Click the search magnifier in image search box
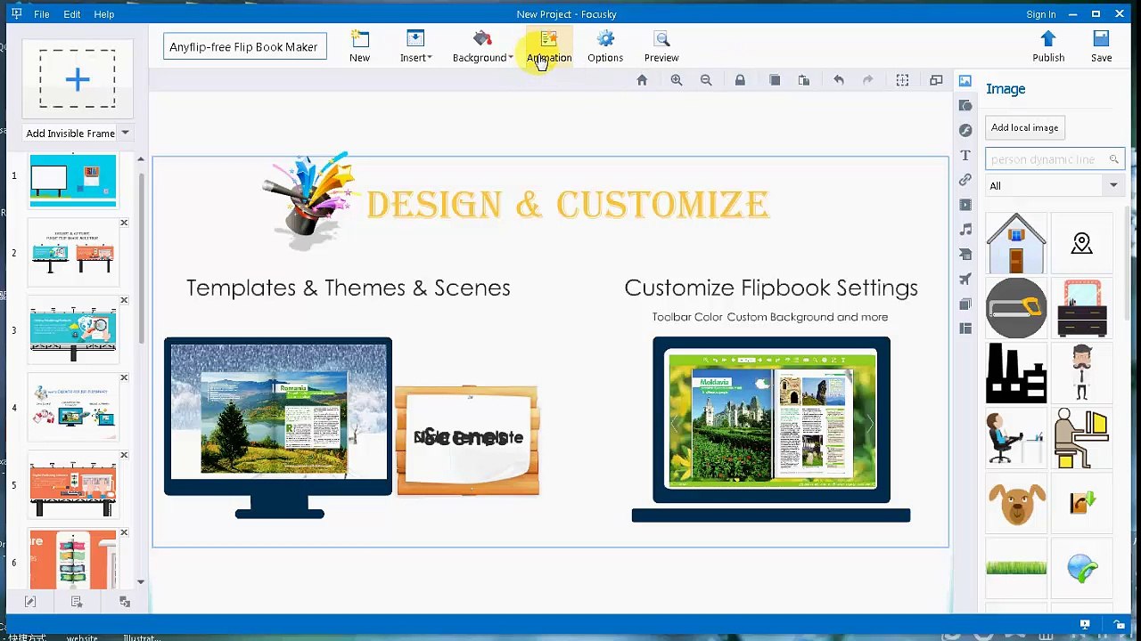This screenshot has width=1141, height=641. coord(1113,159)
